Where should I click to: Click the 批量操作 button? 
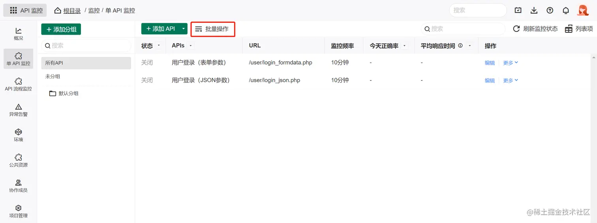213,29
